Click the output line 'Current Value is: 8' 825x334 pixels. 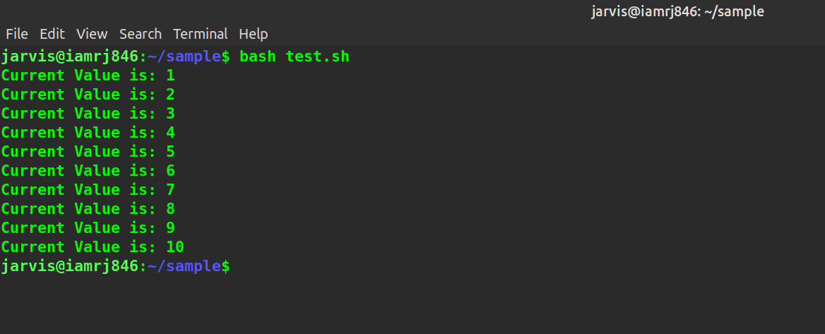pyautogui.click(x=88, y=209)
